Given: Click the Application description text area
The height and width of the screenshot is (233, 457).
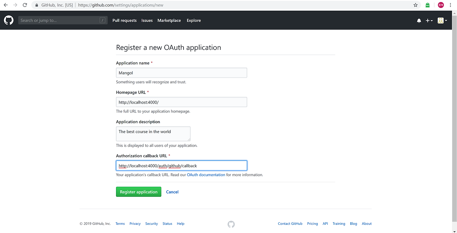Looking at the screenshot, I should tap(153, 134).
